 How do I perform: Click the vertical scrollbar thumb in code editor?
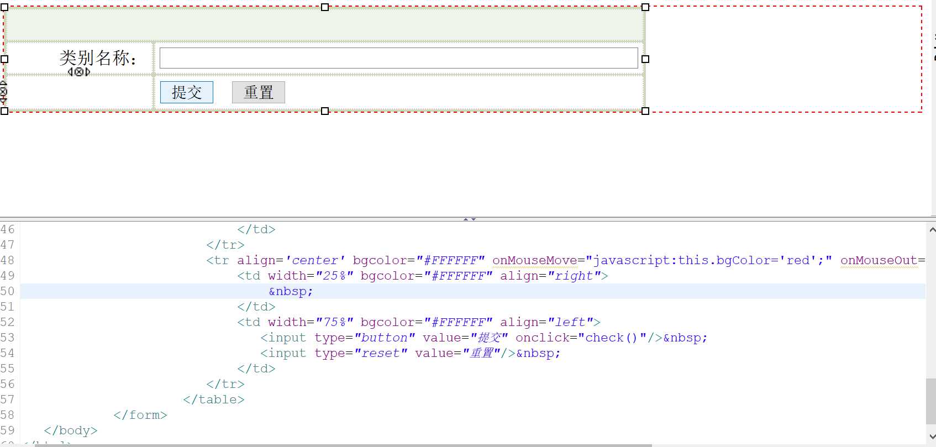pyautogui.click(x=932, y=401)
